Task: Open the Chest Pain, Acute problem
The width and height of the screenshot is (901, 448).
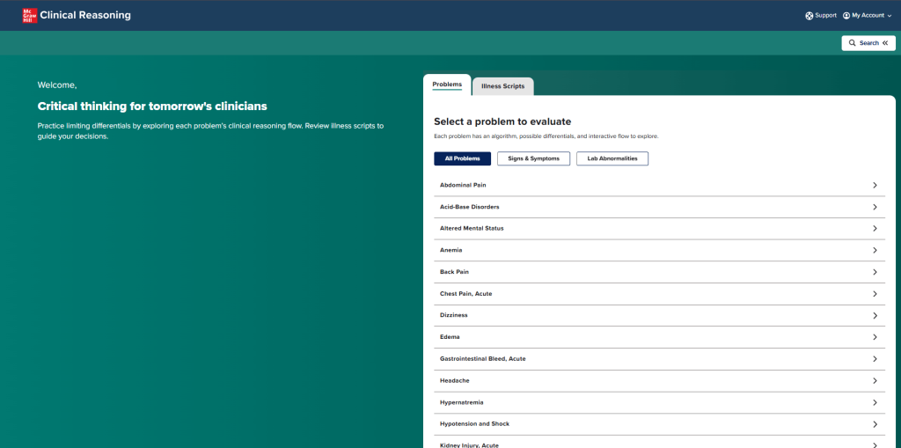Action: click(465, 293)
